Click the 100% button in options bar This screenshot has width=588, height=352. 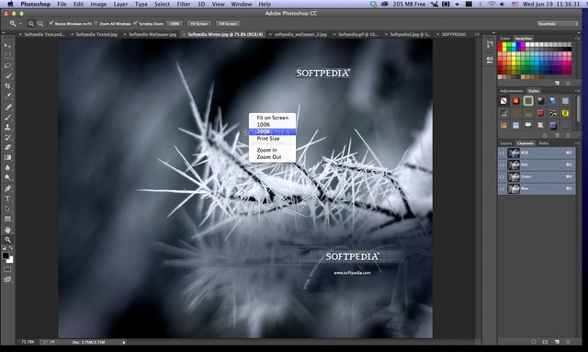(x=175, y=24)
